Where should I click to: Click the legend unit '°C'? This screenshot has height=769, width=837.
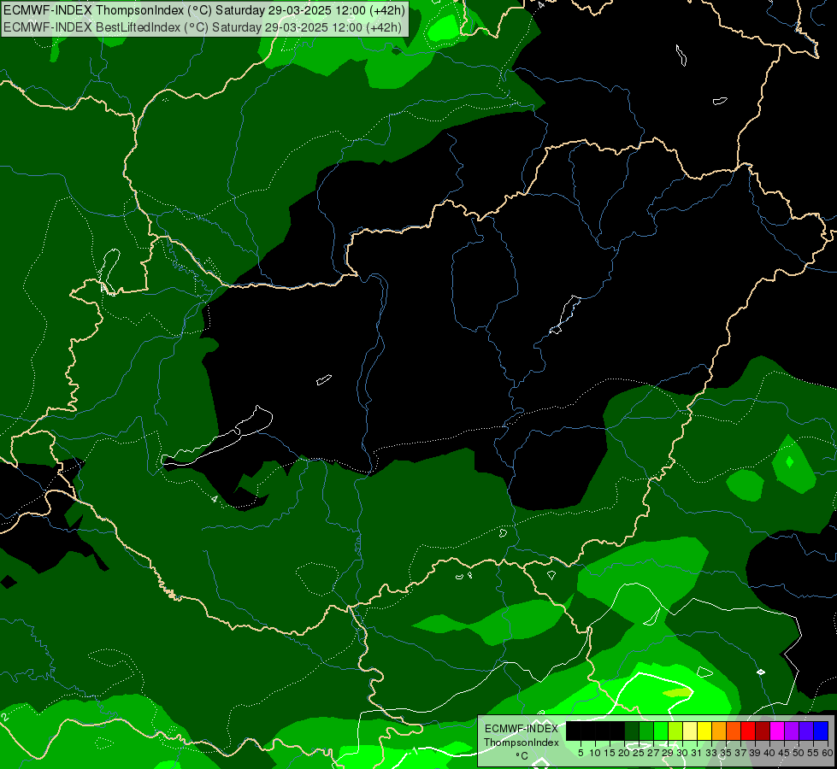click(522, 756)
